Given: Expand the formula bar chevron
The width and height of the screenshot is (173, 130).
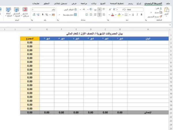Looking at the screenshot, I should 170,25.
